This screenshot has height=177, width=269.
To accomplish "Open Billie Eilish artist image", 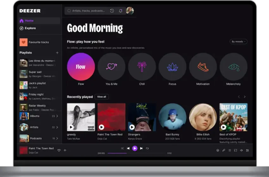I will point(203,117).
